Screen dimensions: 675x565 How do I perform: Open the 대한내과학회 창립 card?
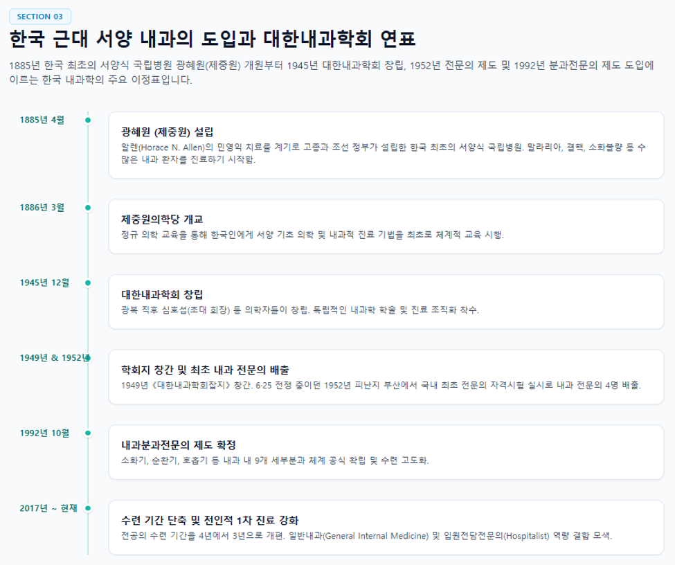tap(386, 302)
